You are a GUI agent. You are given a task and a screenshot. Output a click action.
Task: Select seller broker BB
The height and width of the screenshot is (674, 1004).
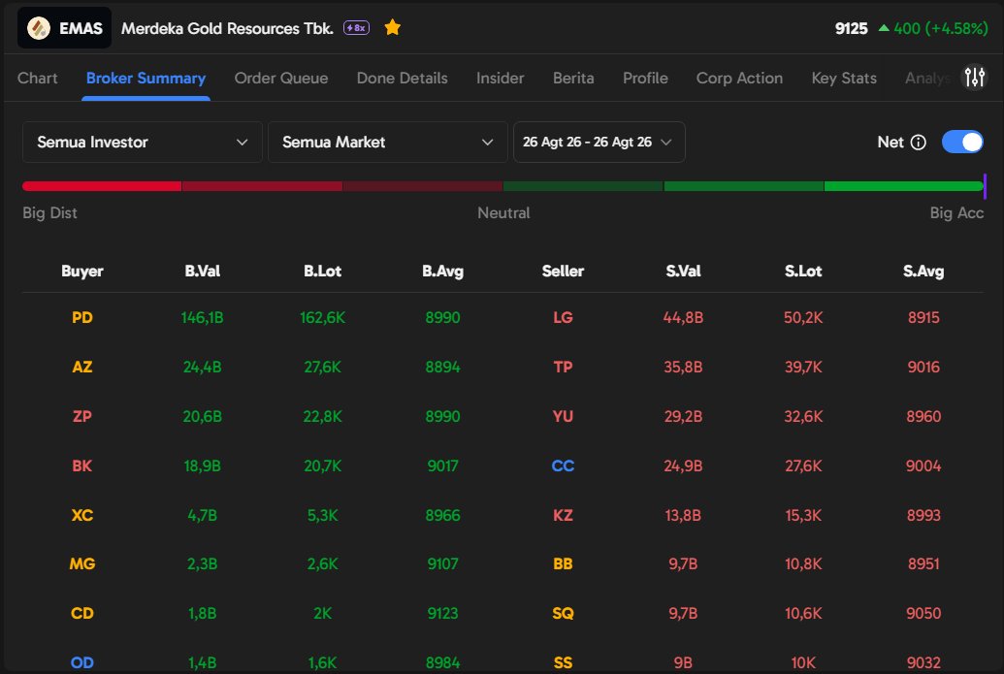click(x=563, y=563)
